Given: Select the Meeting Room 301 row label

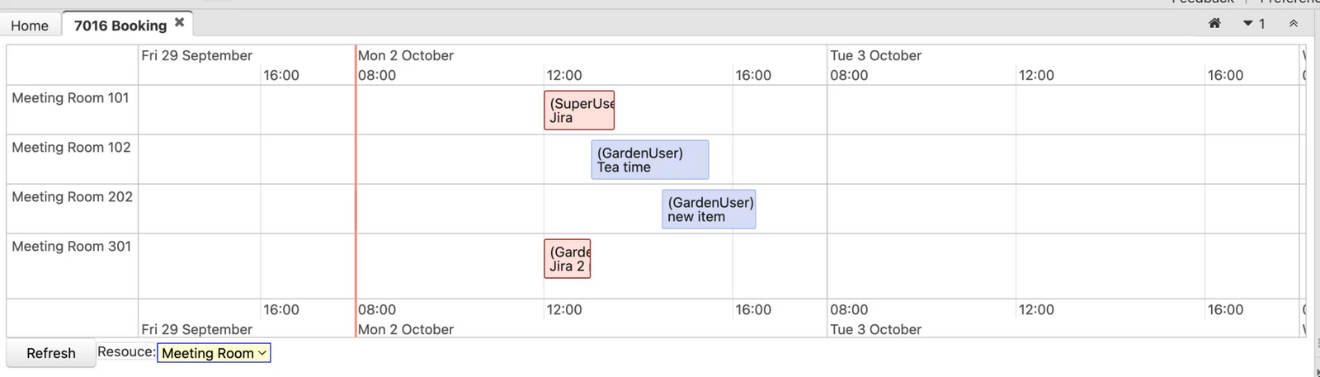Looking at the screenshot, I should point(71,247).
